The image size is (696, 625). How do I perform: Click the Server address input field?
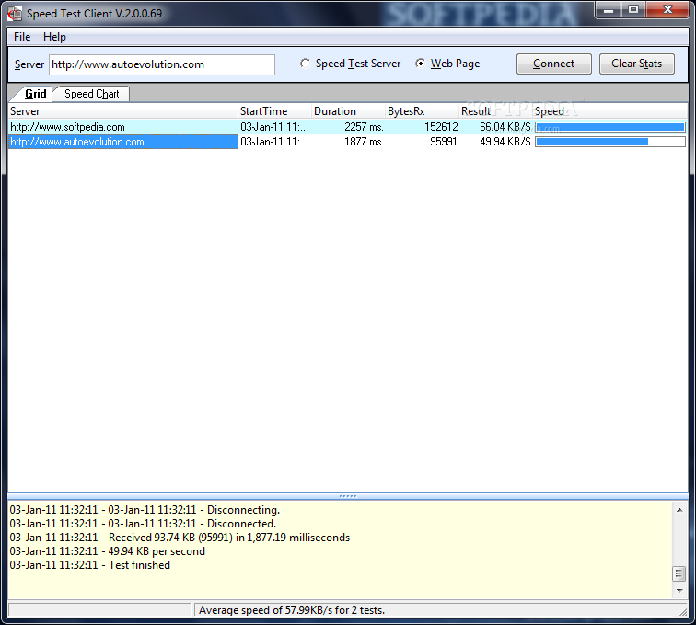click(162, 64)
